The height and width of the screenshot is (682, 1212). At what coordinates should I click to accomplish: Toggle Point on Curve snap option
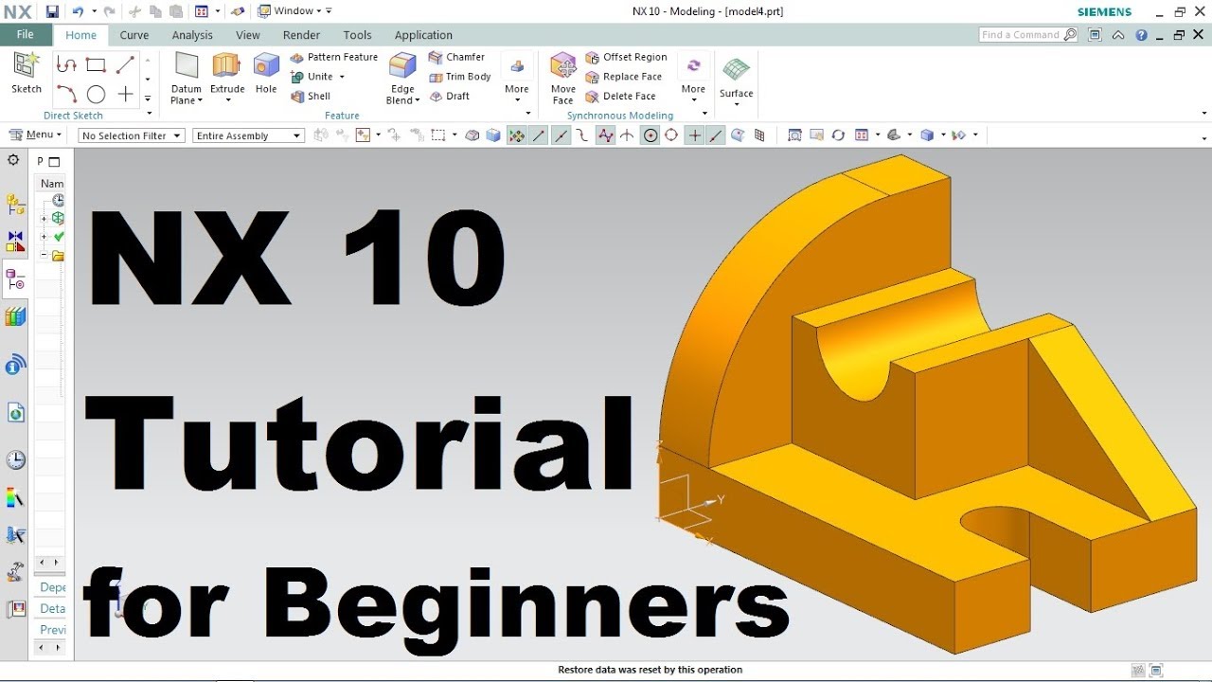(x=717, y=135)
